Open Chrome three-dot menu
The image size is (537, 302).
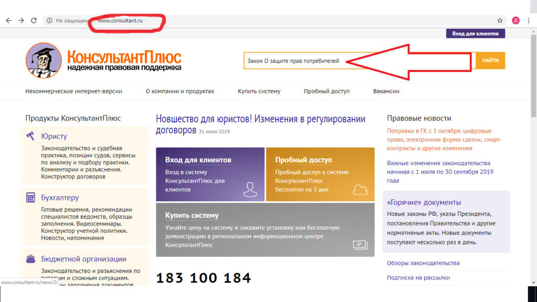[x=529, y=20]
